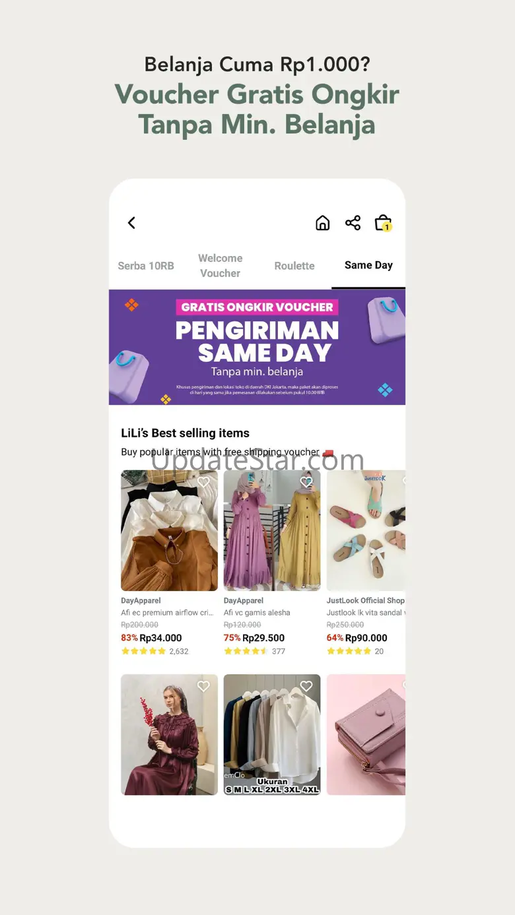The width and height of the screenshot is (515, 915).
Task: Click the Afi vc gamis alesha title
Action: tap(257, 613)
